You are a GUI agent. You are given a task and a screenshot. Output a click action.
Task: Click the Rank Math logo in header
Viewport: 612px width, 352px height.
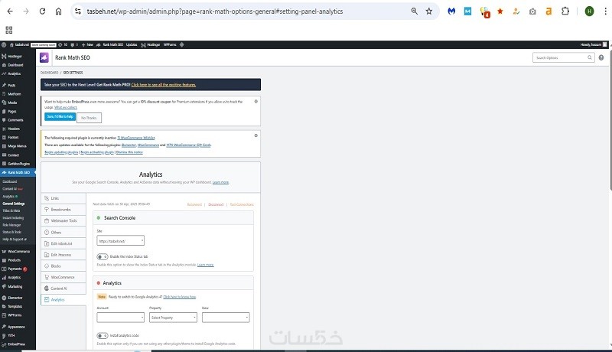44,57
